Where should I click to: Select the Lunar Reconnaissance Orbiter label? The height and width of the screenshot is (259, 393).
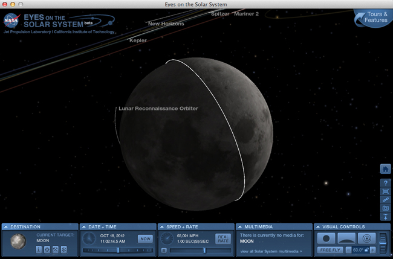point(157,109)
